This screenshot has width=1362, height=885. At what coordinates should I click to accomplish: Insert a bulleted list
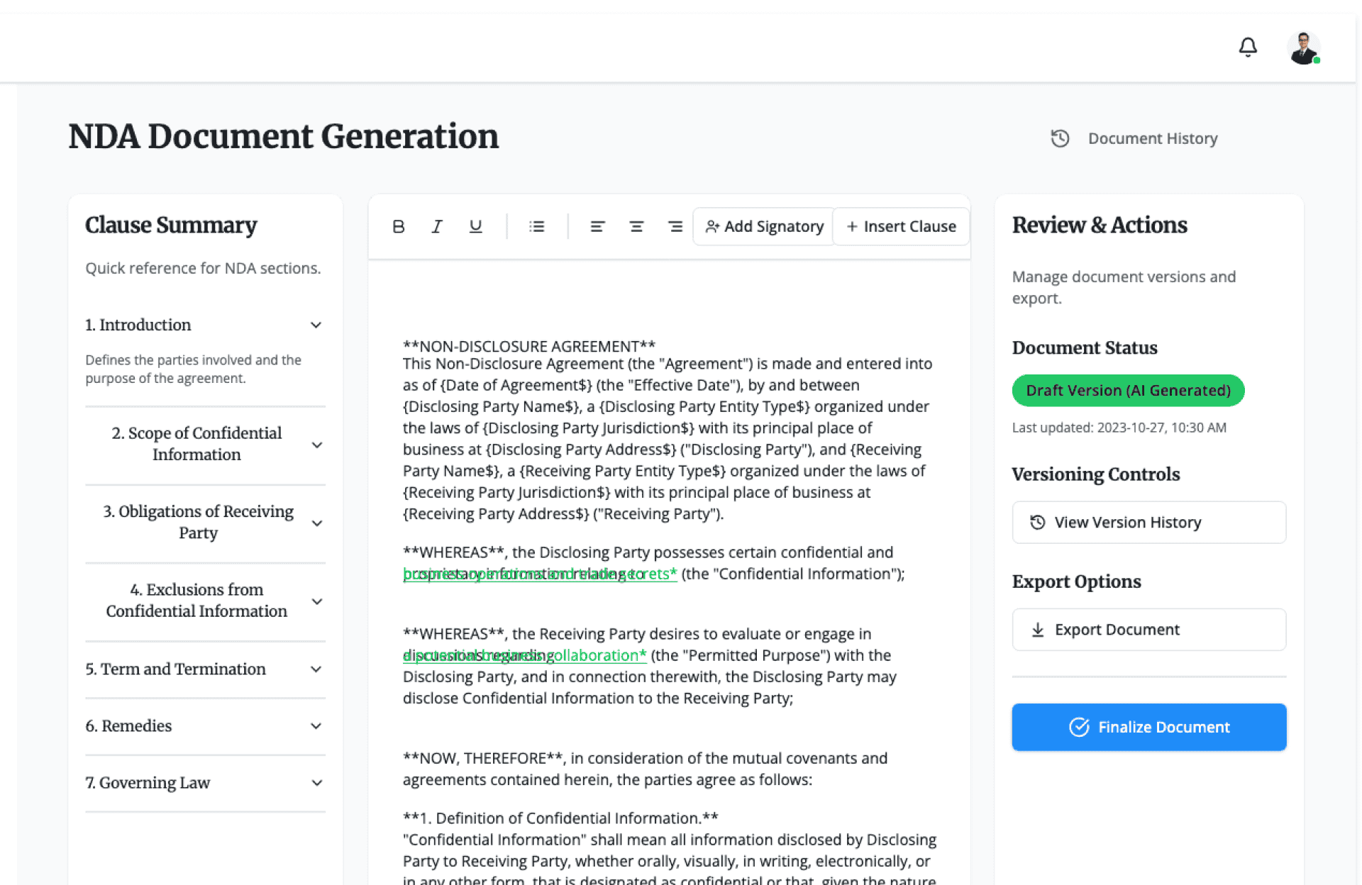[537, 226]
